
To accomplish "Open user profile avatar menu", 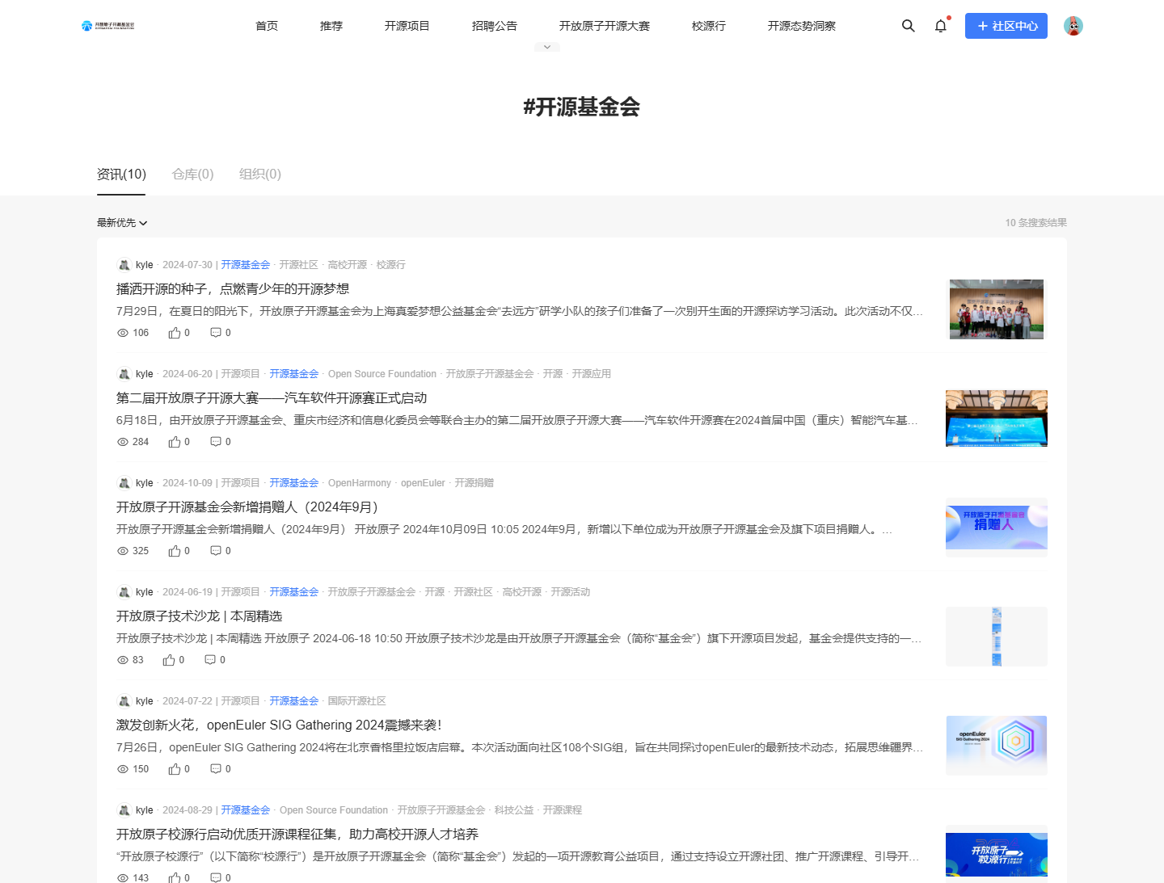I will 1073,26.
